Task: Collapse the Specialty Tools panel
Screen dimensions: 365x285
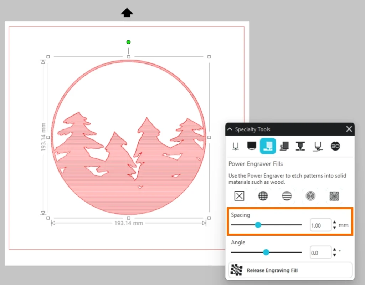Action: (230, 129)
